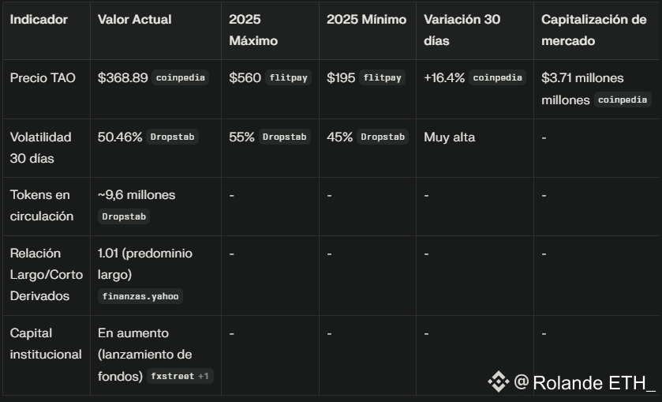This screenshot has height=402, width=662.
Task: Open Dropstab citation beside 45%
Action: click(x=383, y=137)
